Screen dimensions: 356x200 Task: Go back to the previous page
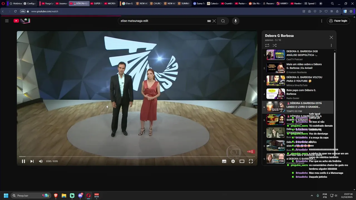point(3,11)
